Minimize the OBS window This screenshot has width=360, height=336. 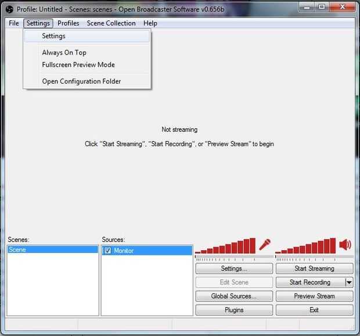307,7
